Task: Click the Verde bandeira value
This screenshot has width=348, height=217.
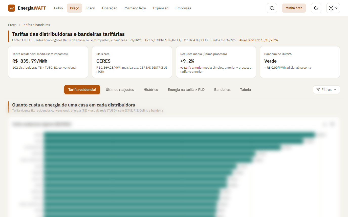Action: click(270, 61)
